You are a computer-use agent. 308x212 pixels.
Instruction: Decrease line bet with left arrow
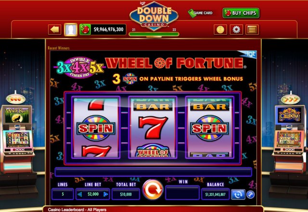80,194
